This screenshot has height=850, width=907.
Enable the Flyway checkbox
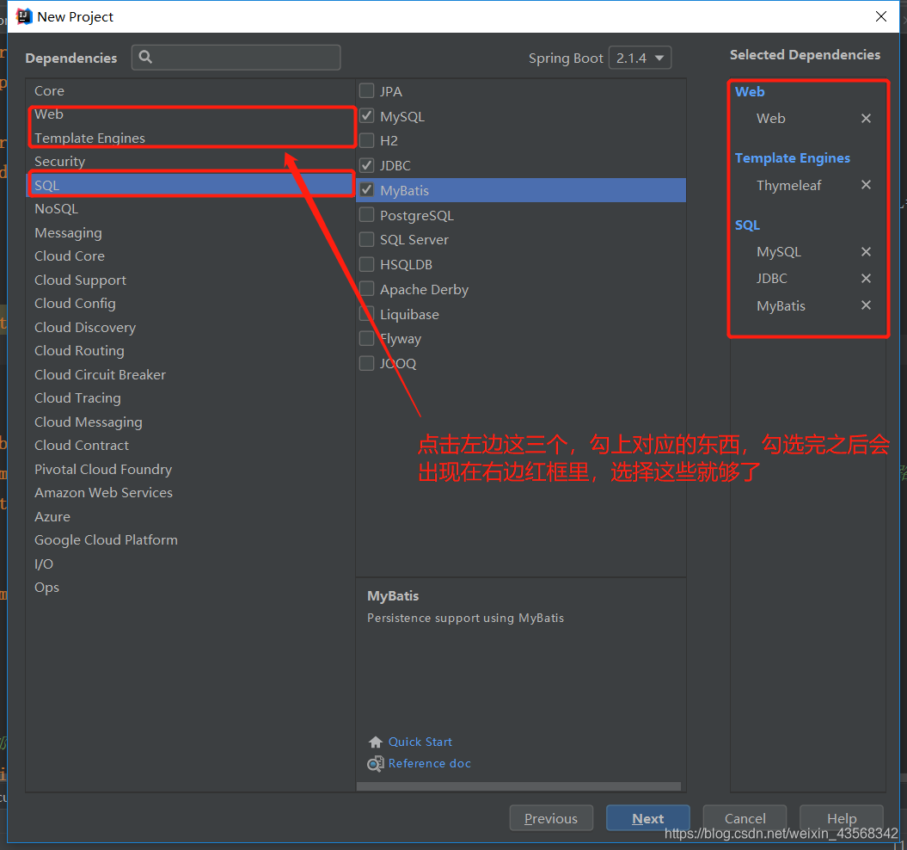[367, 338]
